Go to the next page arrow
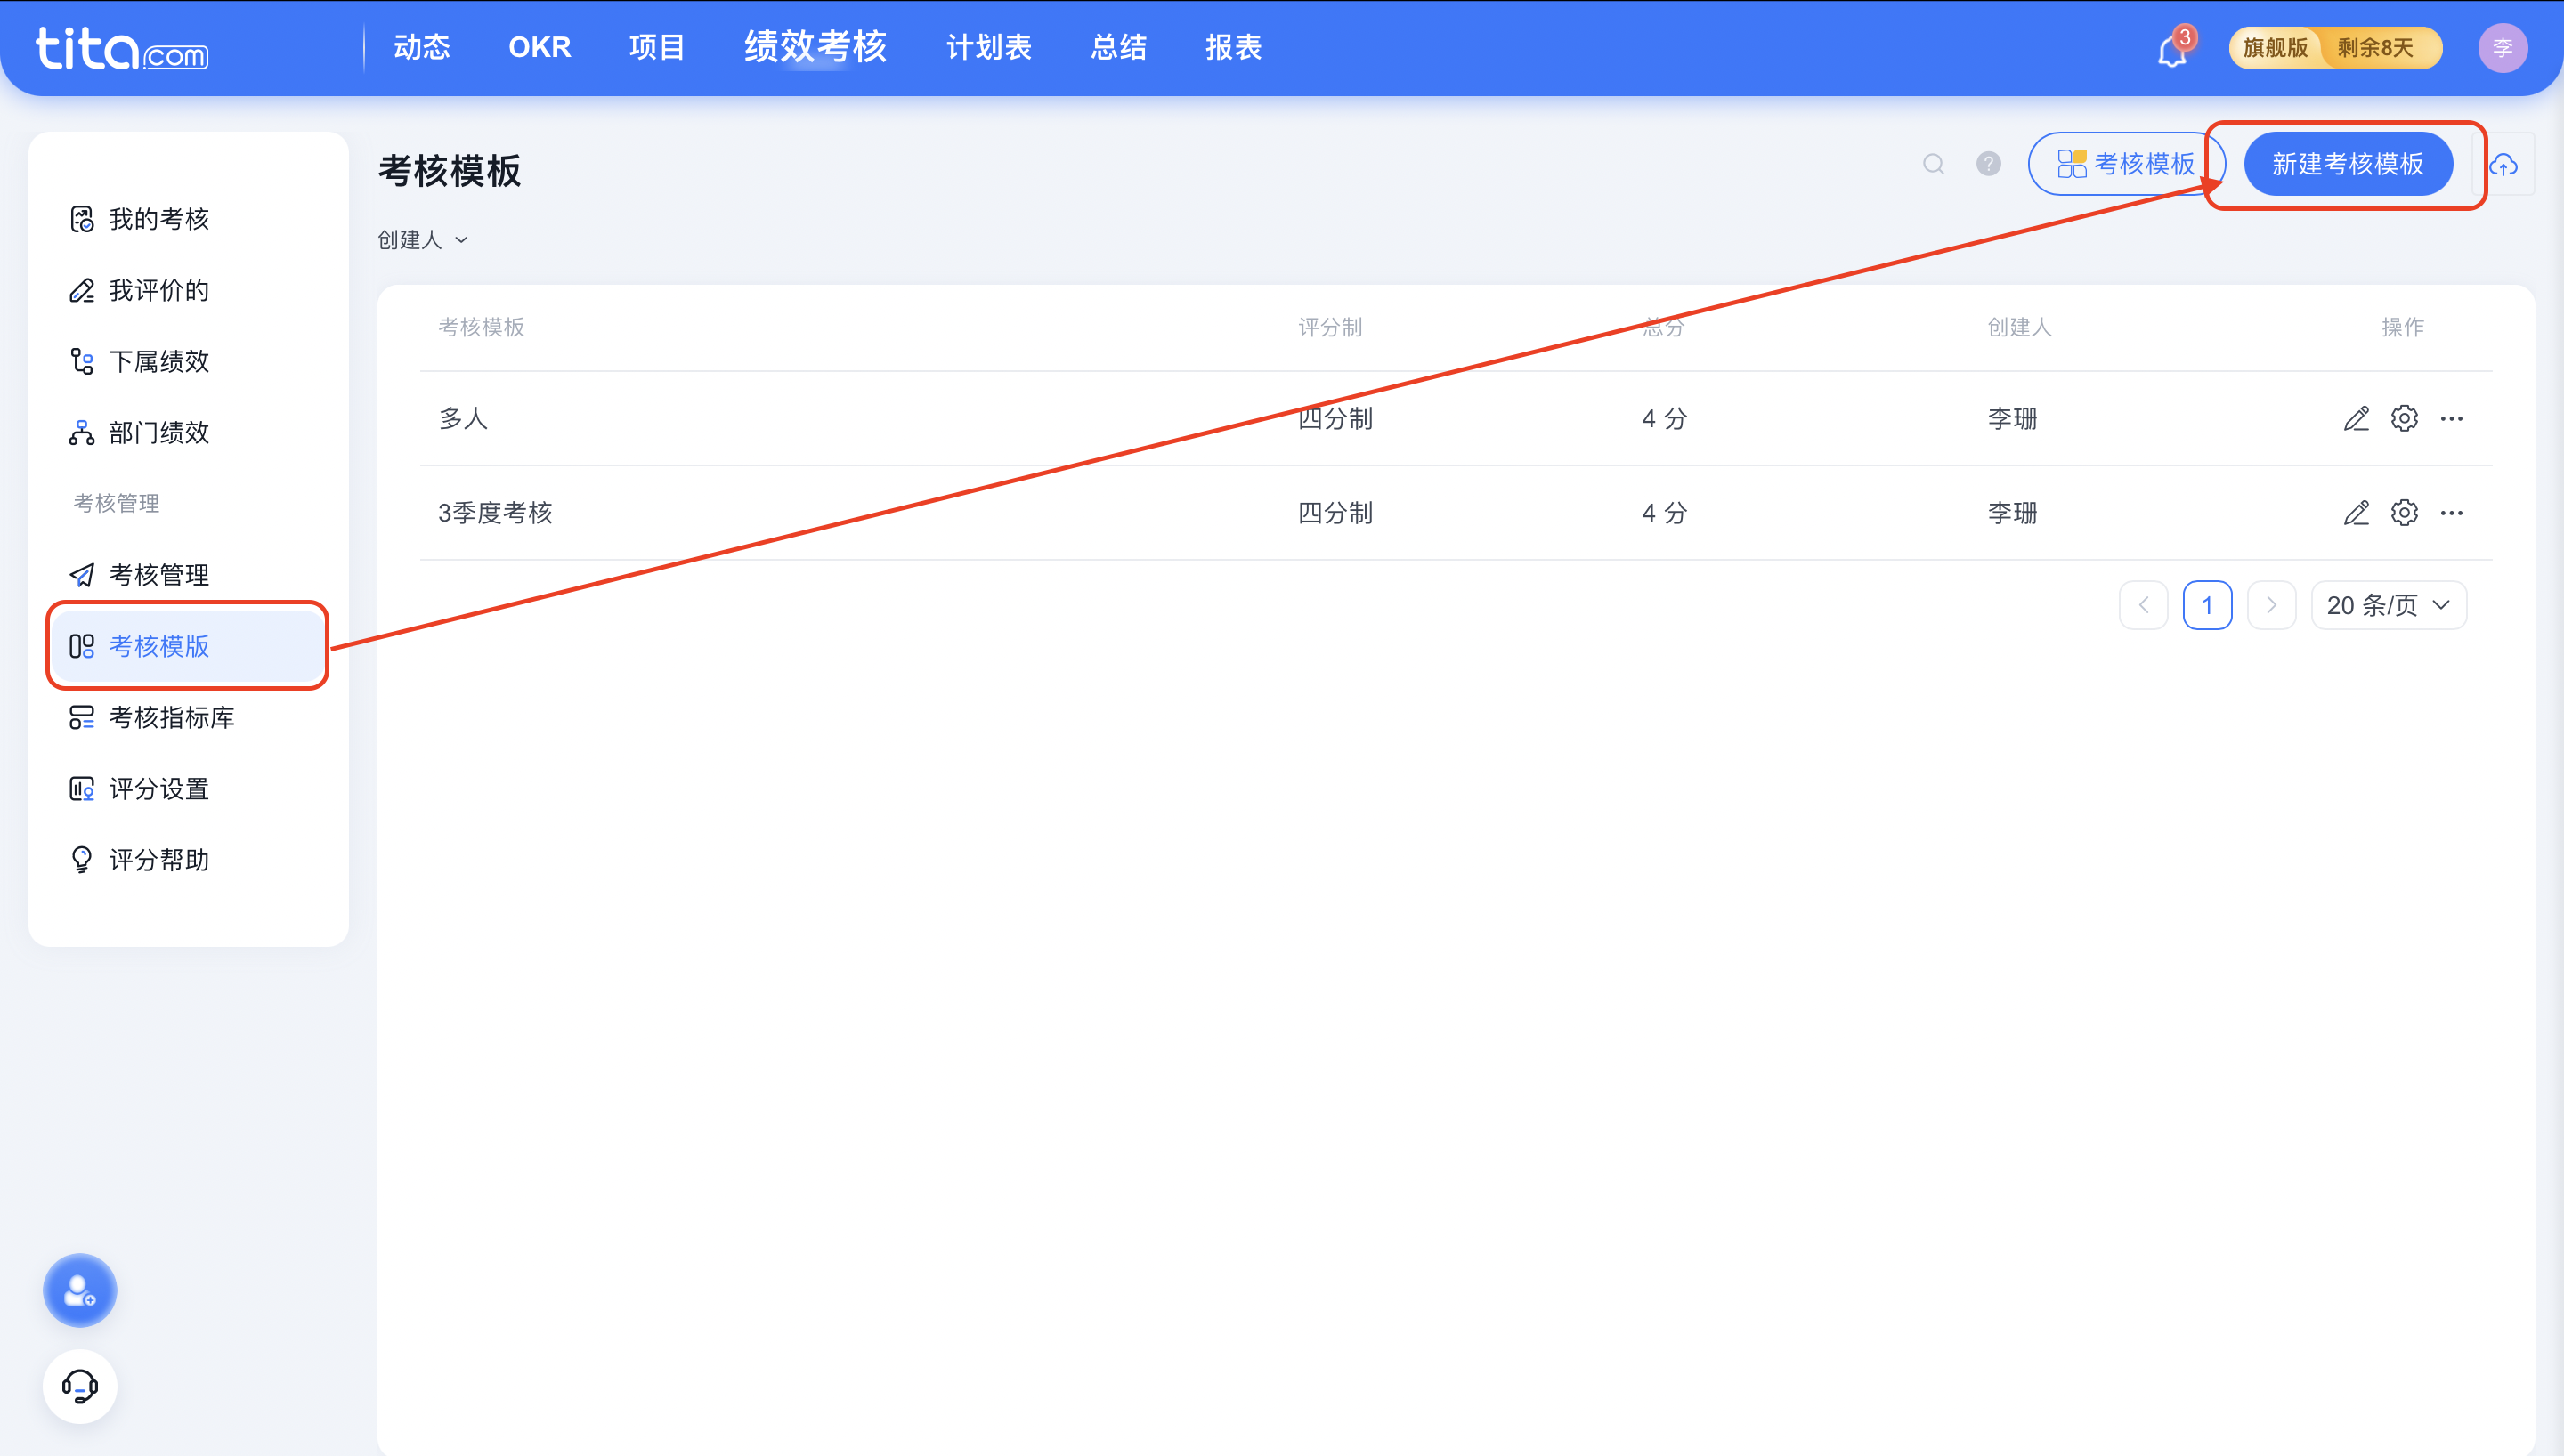Screen dimensions: 2564x1456 point(2271,605)
